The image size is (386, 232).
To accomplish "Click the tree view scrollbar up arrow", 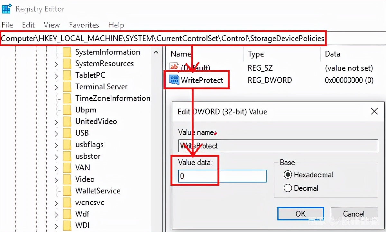I will (156, 51).
